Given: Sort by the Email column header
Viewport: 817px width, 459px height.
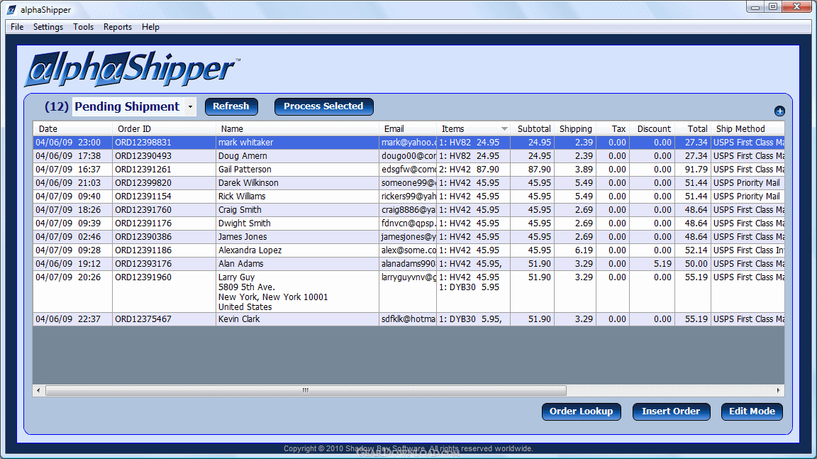Looking at the screenshot, I should tap(408, 128).
